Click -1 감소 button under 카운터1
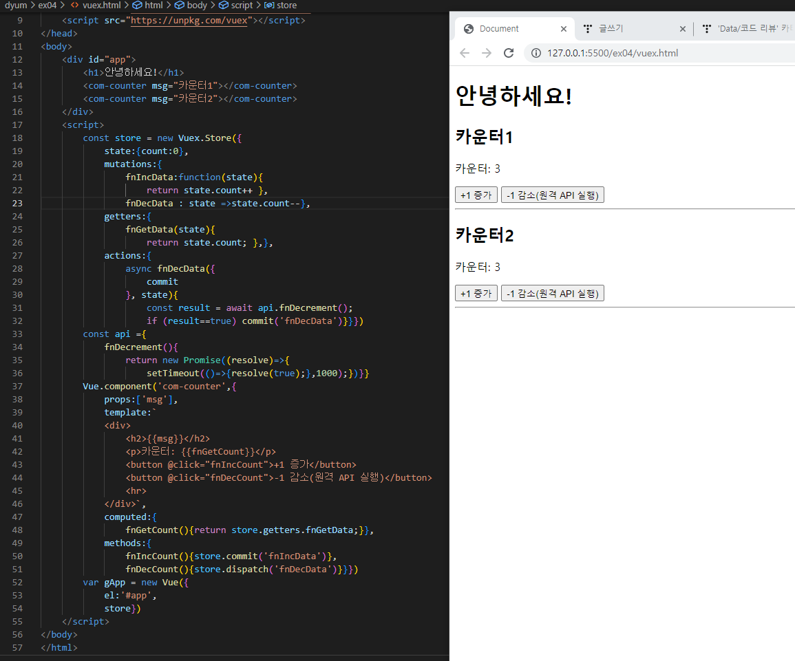The width and height of the screenshot is (795, 661). [552, 195]
